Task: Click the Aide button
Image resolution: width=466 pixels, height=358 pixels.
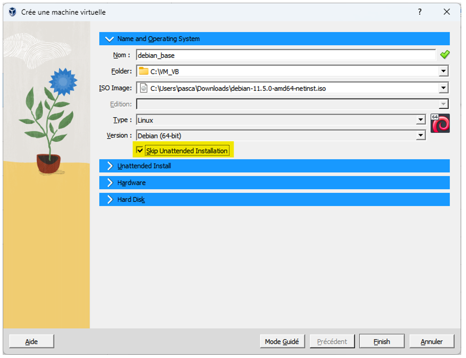Action: point(31,342)
